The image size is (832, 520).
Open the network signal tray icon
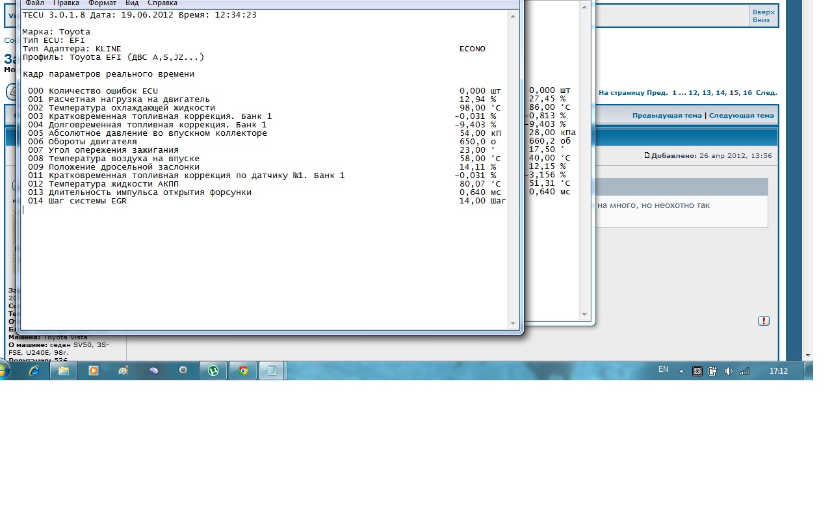point(744,371)
